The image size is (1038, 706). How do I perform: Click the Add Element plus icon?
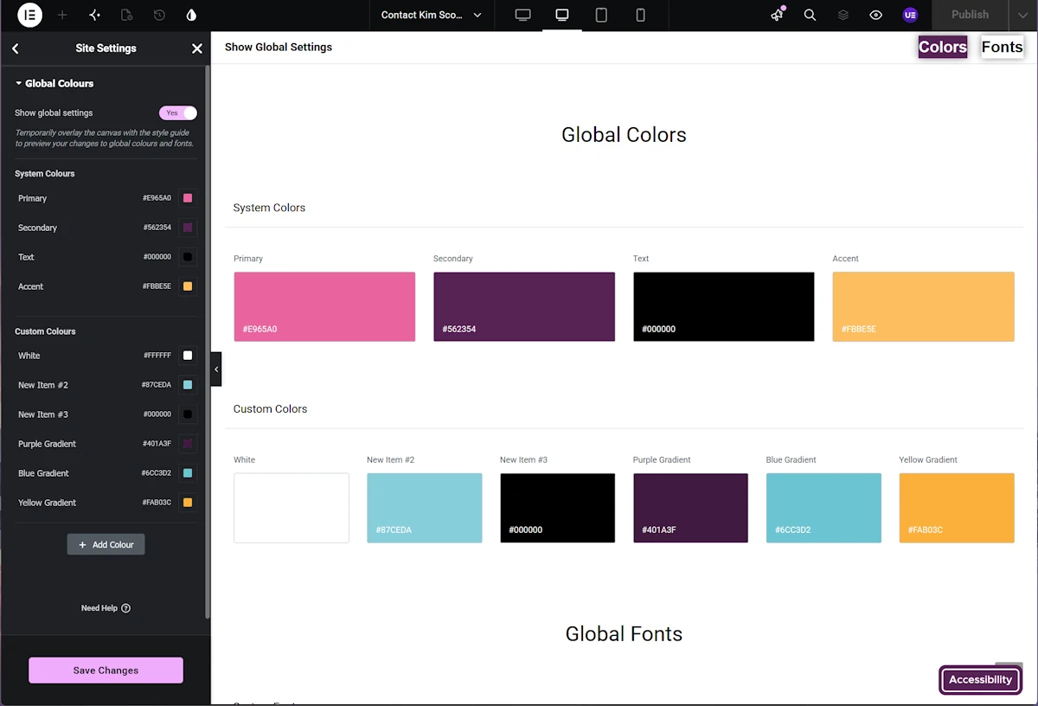pos(62,15)
